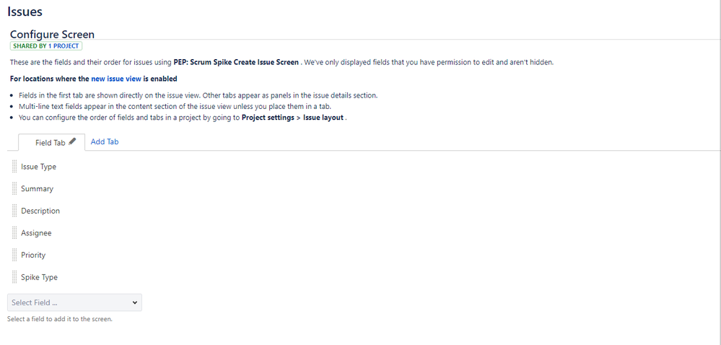Grab the drag handle beside Issue Type
The image size is (721, 345).
tap(14, 167)
